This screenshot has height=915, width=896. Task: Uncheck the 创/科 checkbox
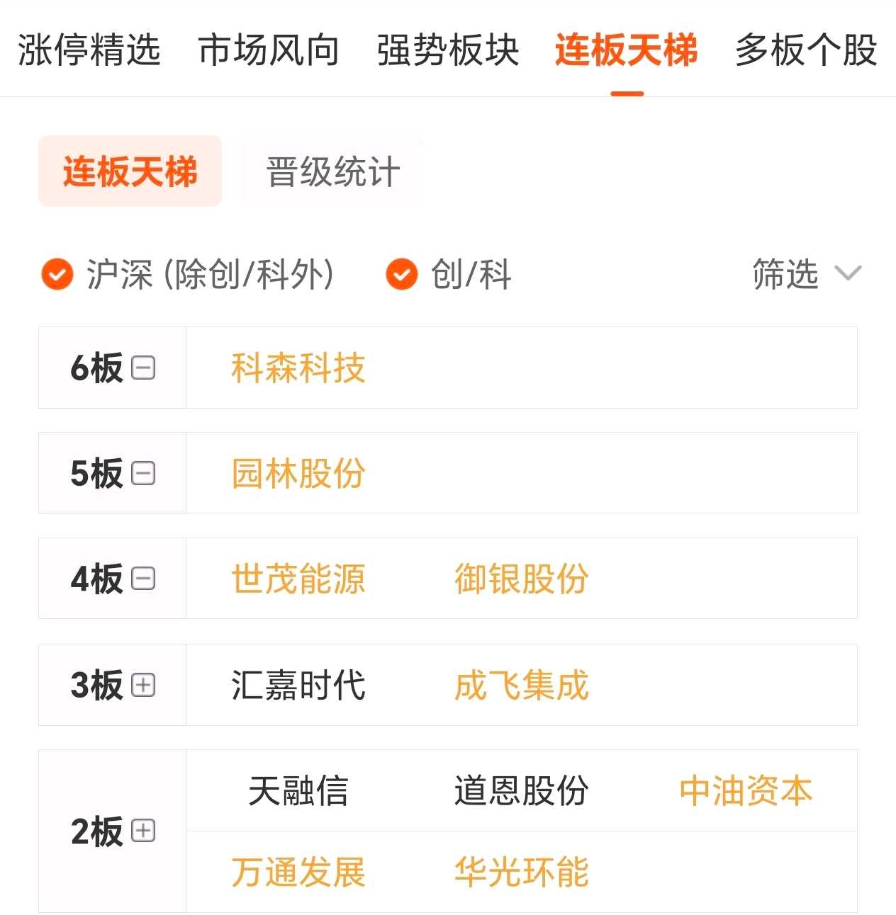[x=402, y=274]
